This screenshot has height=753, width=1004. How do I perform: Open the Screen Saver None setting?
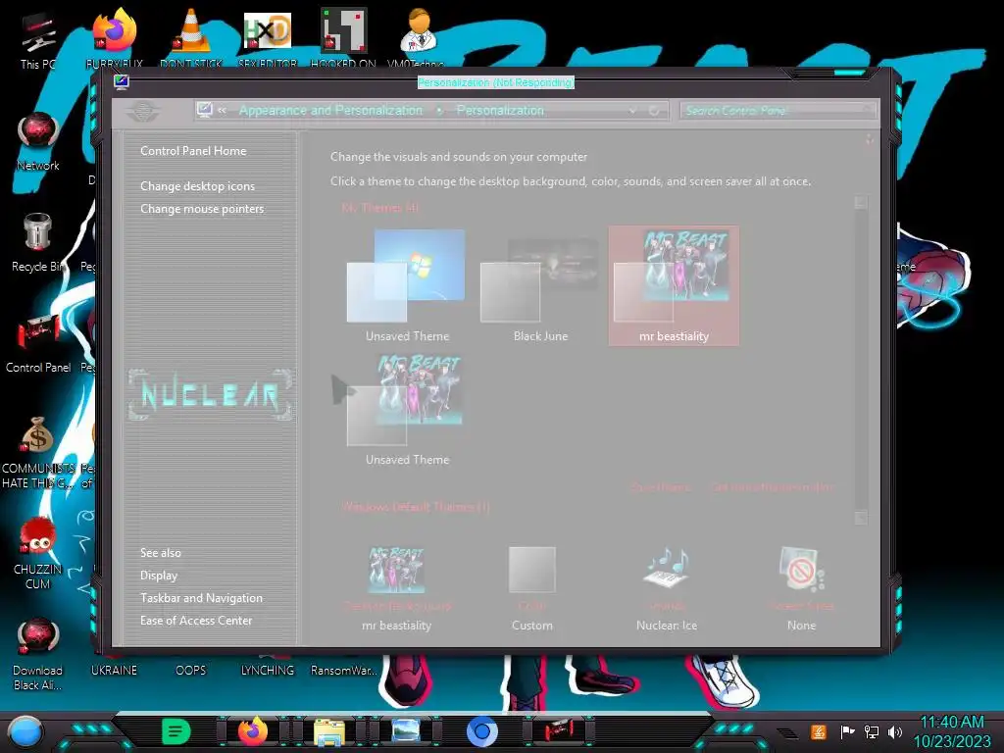(x=801, y=588)
